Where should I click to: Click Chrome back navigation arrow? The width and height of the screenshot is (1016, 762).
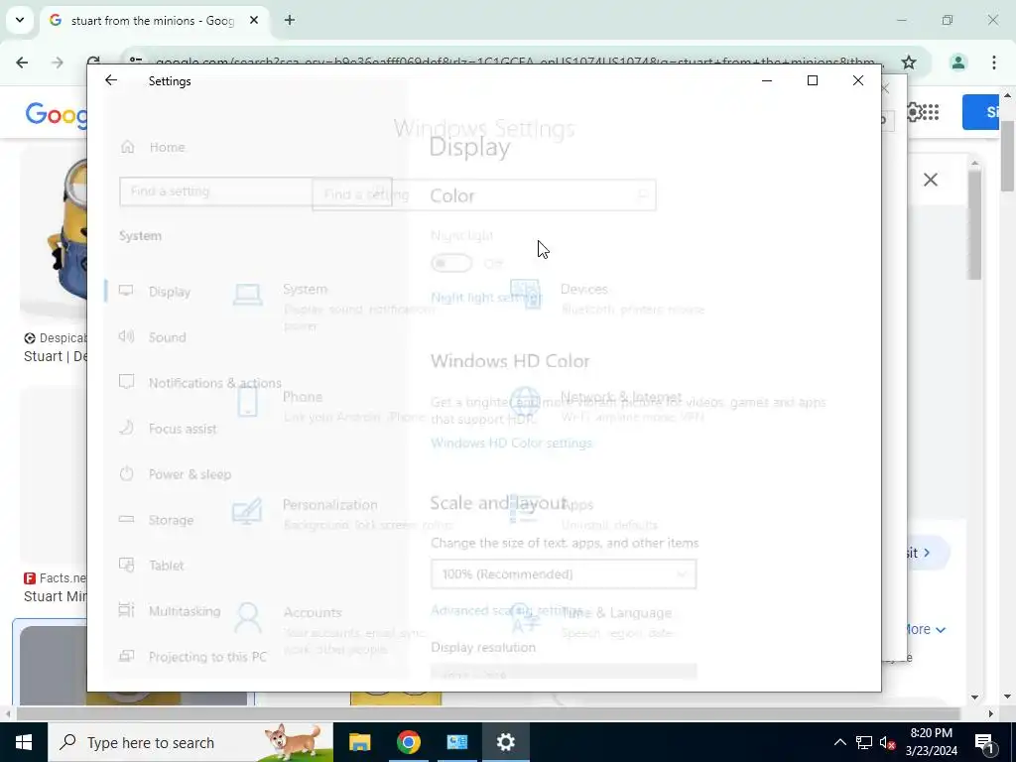point(22,63)
